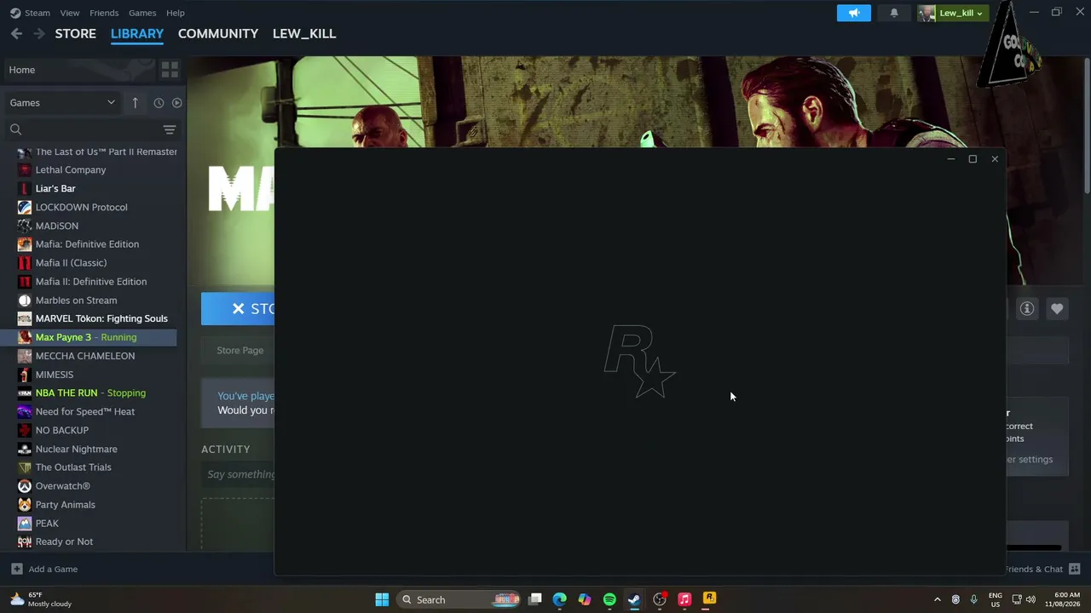Viewport: 1091px width, 613px height.
Task: Stop Max Payne 3 with the Stop button
Action: tap(238, 308)
